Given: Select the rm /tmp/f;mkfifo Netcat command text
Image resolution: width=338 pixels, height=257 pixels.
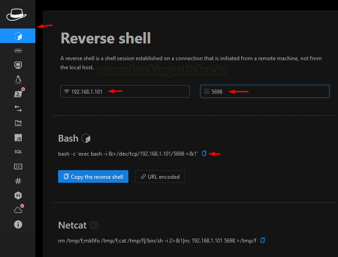Looking at the screenshot, I should tap(157, 240).
